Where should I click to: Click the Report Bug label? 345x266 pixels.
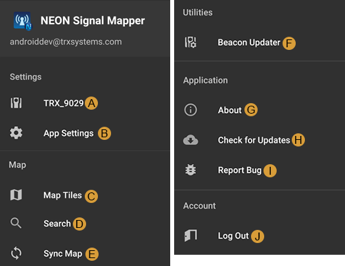click(240, 170)
